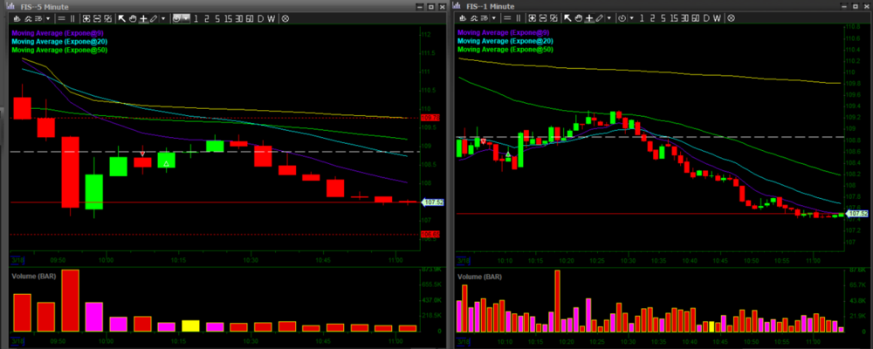The image size is (873, 349).
Task: Expand the clock time-range dropdown in the 1 Minute chart
Action: coord(632,18)
